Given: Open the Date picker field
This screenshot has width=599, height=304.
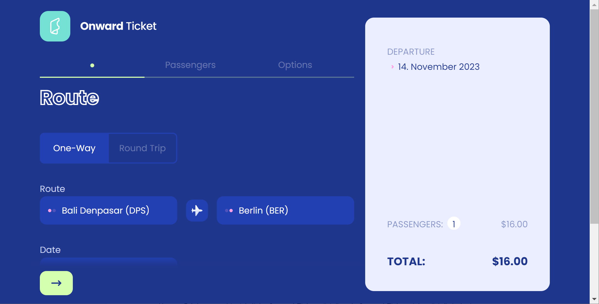Looking at the screenshot, I should click(108, 261).
